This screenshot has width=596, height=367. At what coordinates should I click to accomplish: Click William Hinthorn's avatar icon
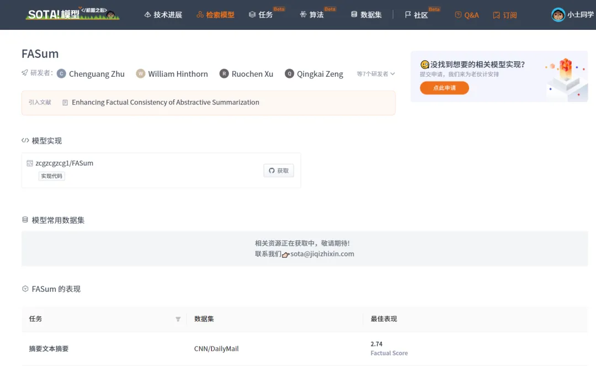[x=141, y=73]
